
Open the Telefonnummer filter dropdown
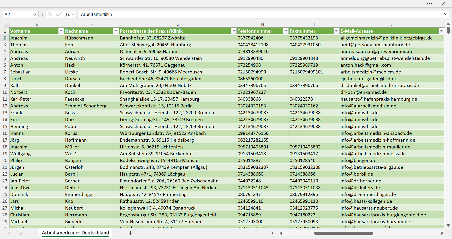285,31
